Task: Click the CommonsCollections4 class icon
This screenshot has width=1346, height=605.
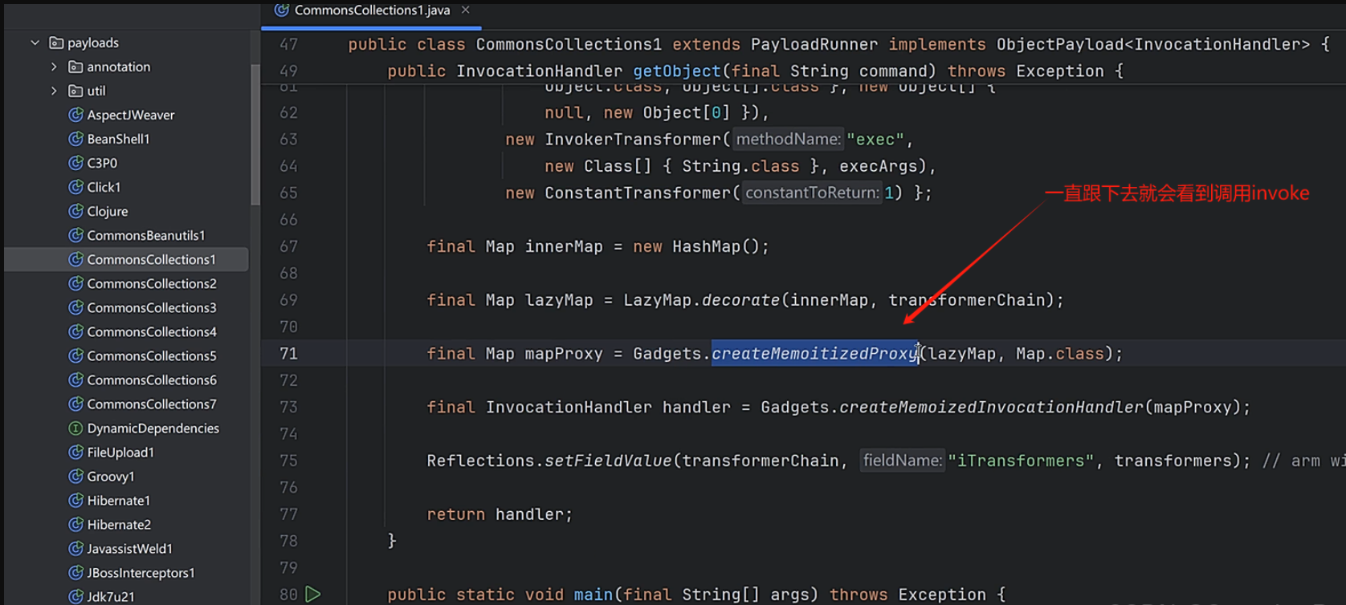Action: pos(75,331)
